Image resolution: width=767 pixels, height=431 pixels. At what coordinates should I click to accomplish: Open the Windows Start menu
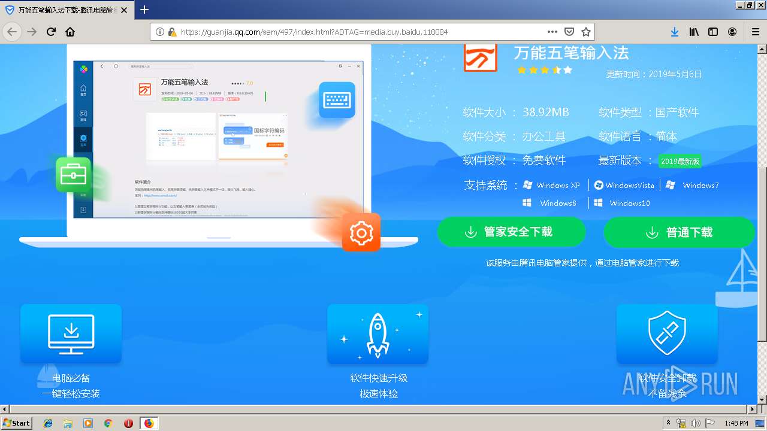[x=16, y=423]
